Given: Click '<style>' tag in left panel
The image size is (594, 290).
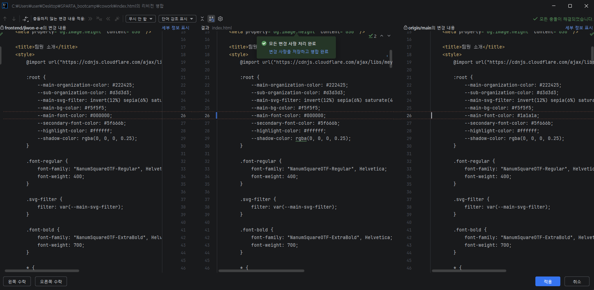Looking at the screenshot, I should tap(25, 55).
